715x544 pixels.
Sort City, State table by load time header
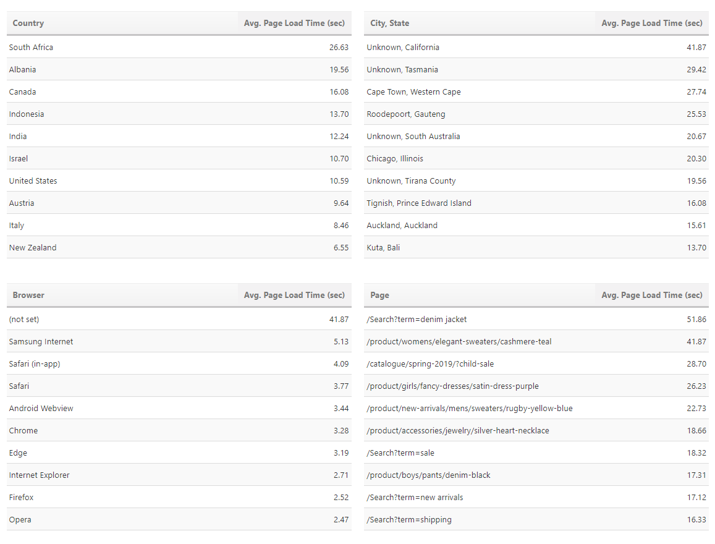pyautogui.click(x=651, y=23)
